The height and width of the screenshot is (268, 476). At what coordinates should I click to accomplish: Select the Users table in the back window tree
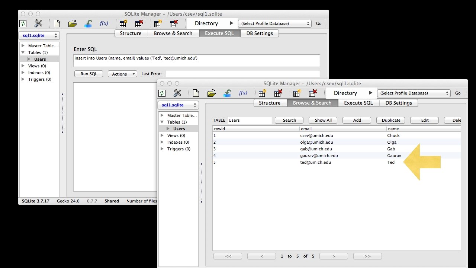(40, 59)
